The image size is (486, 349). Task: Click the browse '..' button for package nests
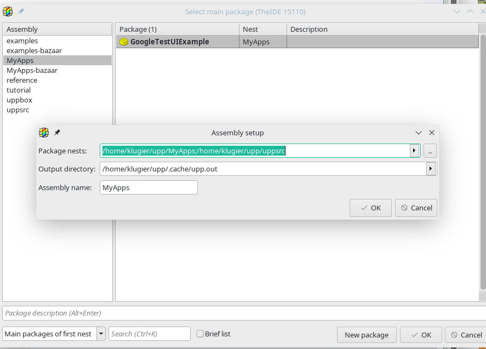pyautogui.click(x=430, y=151)
